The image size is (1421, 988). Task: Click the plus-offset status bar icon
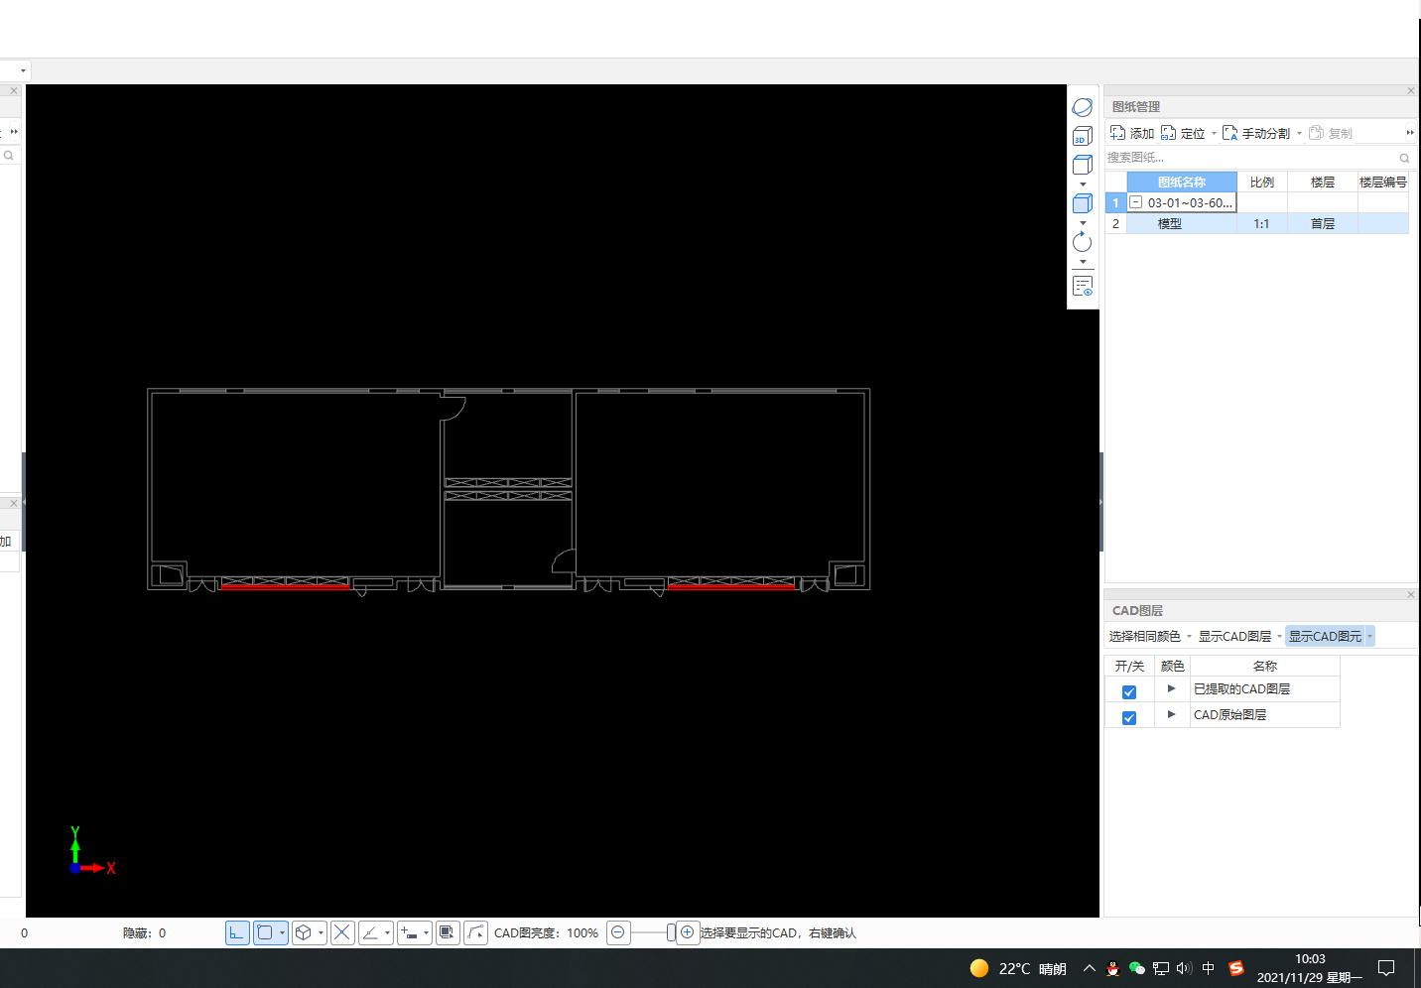coord(409,932)
